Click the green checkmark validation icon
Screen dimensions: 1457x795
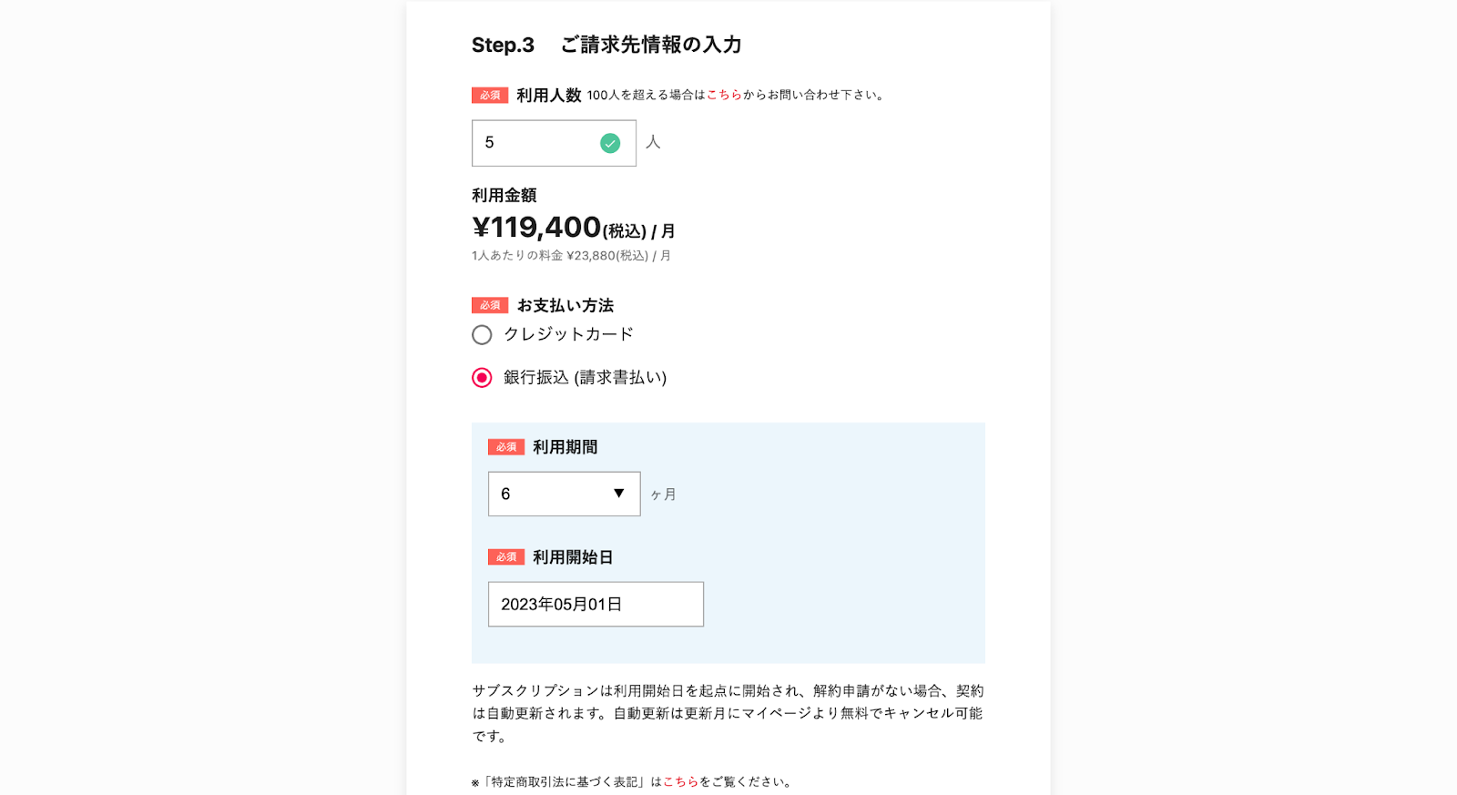pos(609,142)
